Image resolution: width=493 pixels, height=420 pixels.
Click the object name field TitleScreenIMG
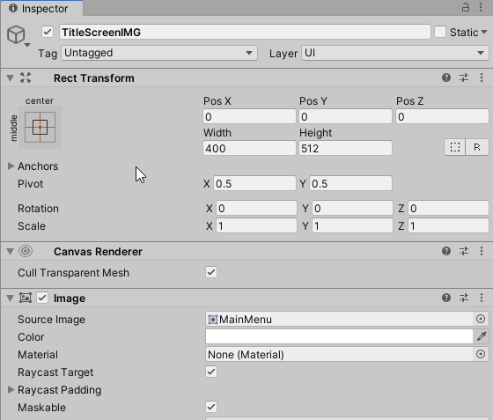point(245,32)
